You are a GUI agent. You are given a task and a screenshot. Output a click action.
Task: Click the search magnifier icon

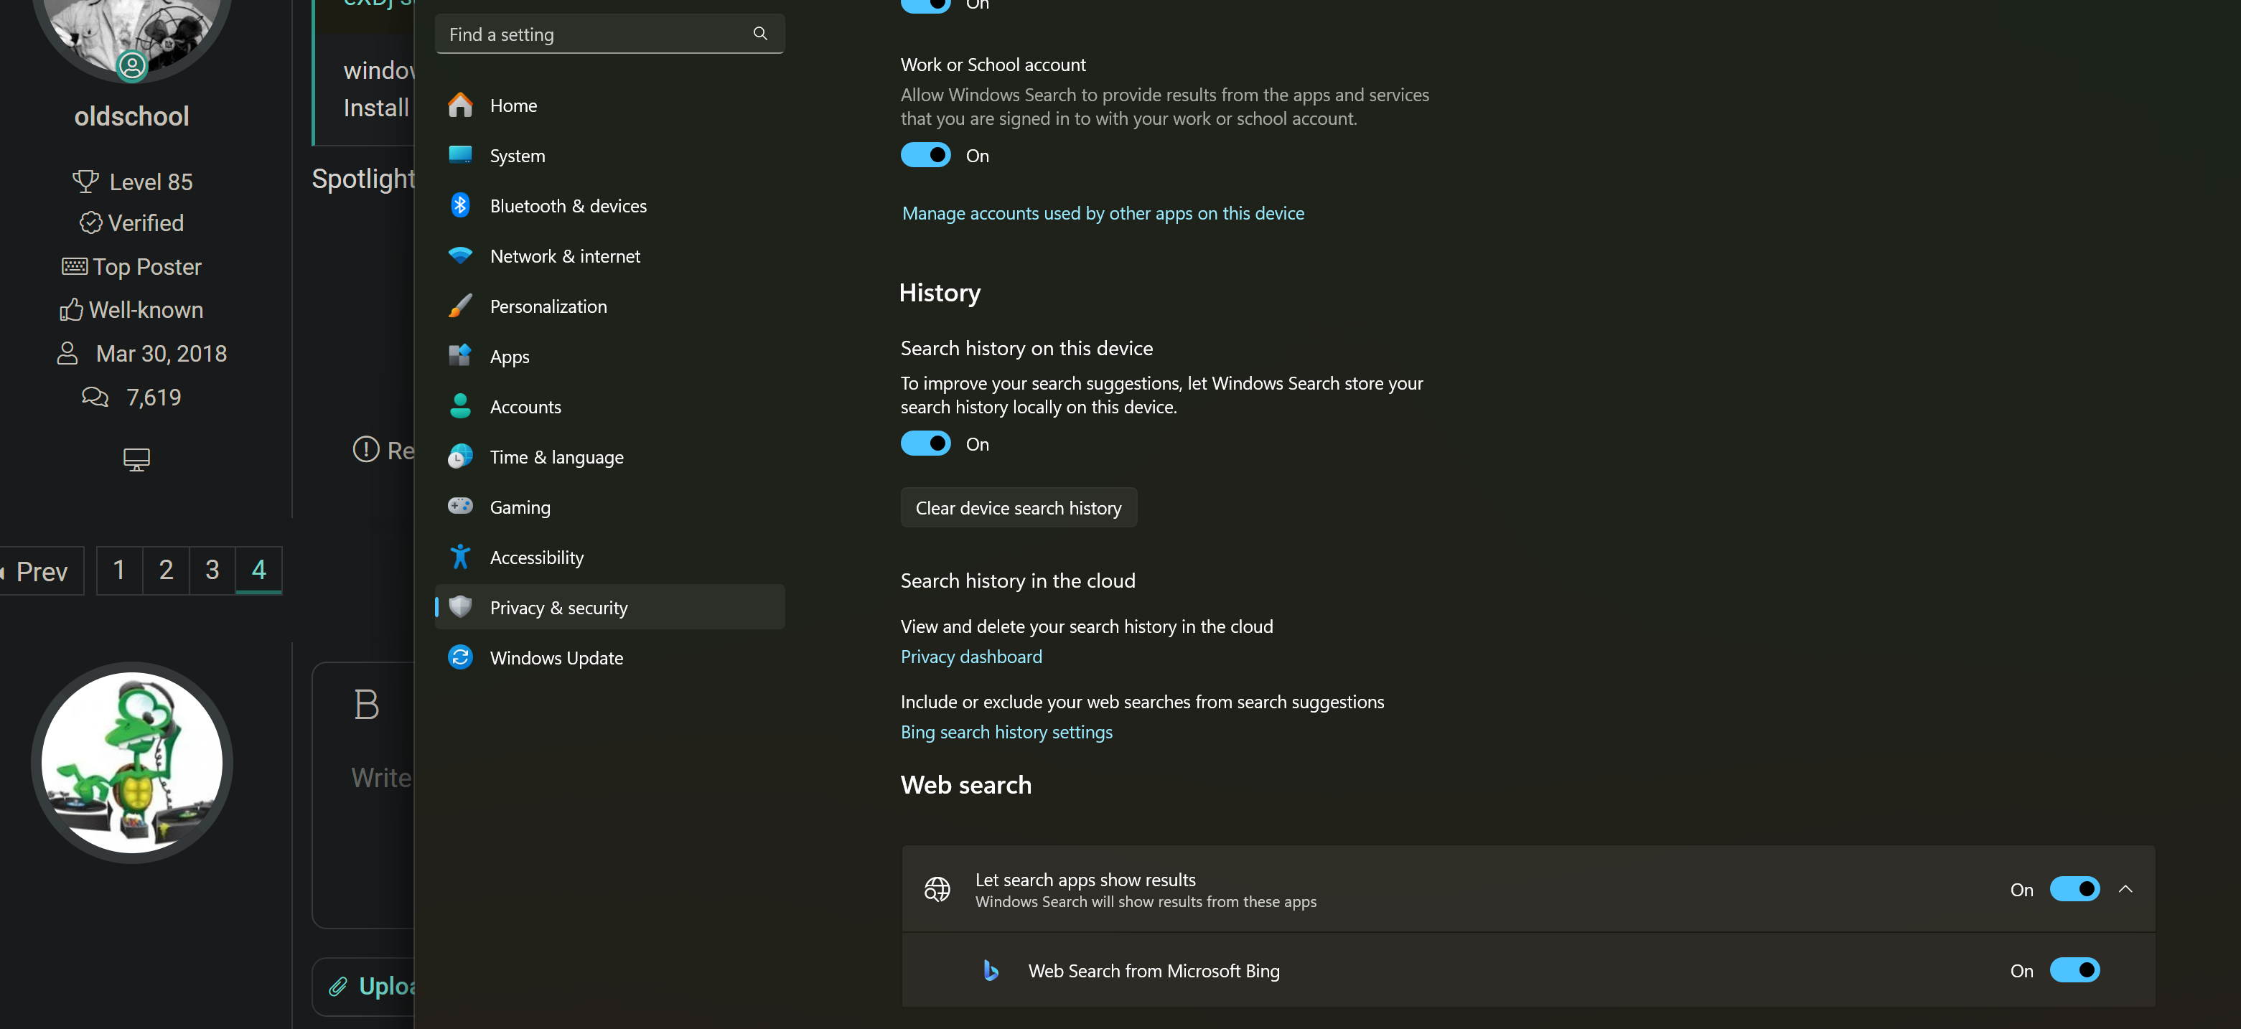click(760, 34)
